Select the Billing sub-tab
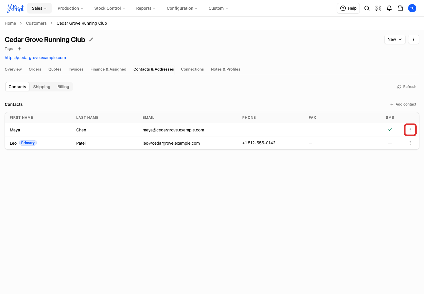 pyautogui.click(x=63, y=87)
